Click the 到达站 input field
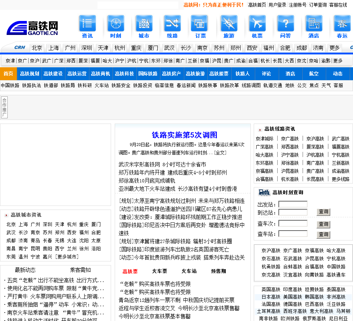 [x=293, y=212]
